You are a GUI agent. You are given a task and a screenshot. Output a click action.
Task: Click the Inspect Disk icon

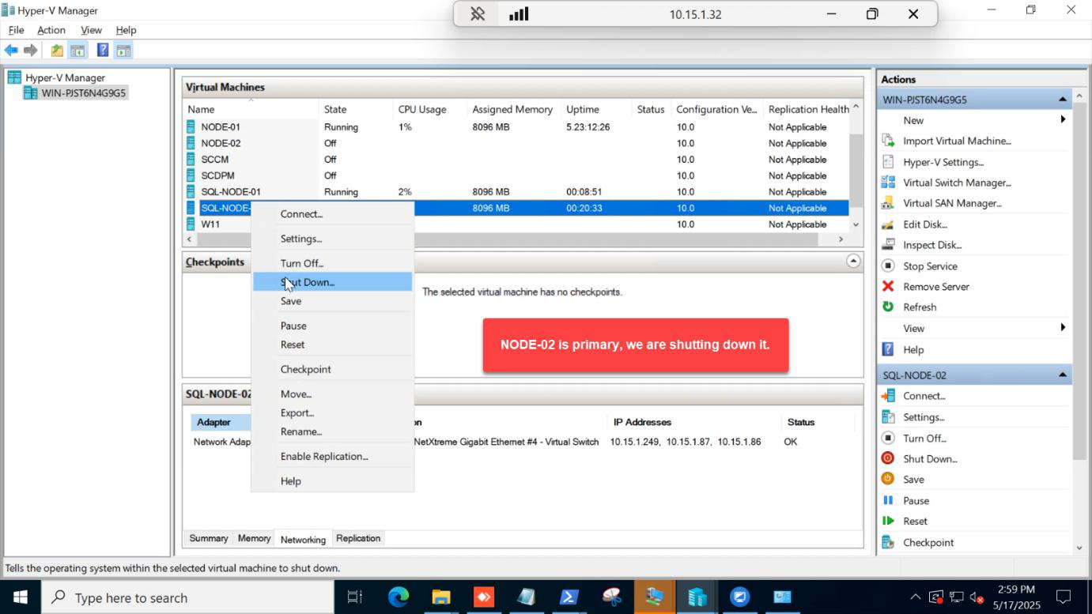click(888, 245)
